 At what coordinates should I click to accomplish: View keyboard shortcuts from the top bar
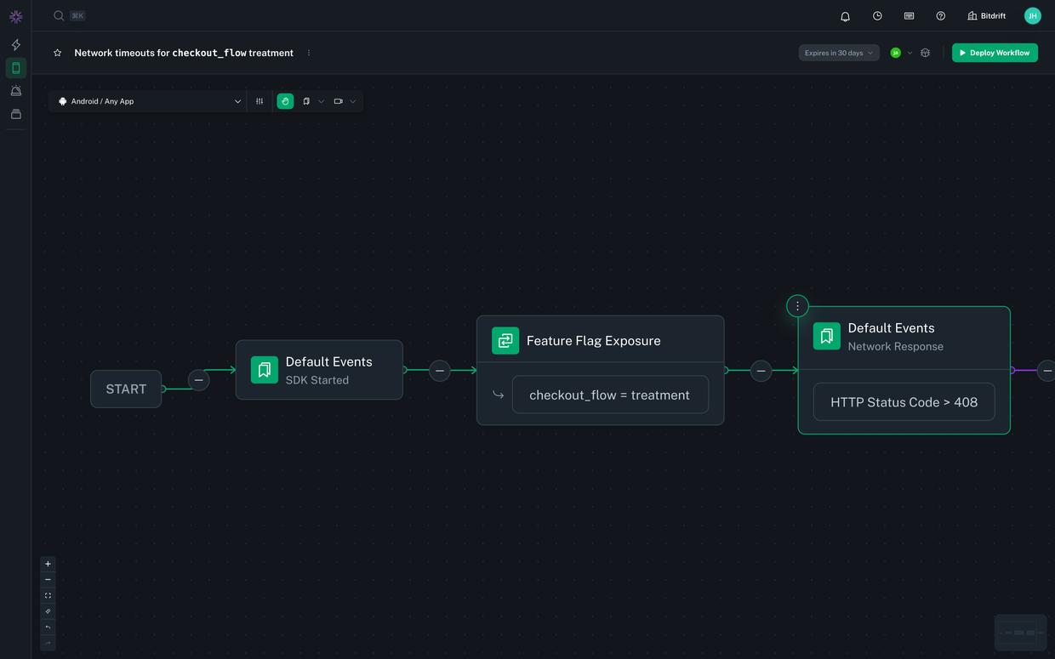tap(908, 15)
